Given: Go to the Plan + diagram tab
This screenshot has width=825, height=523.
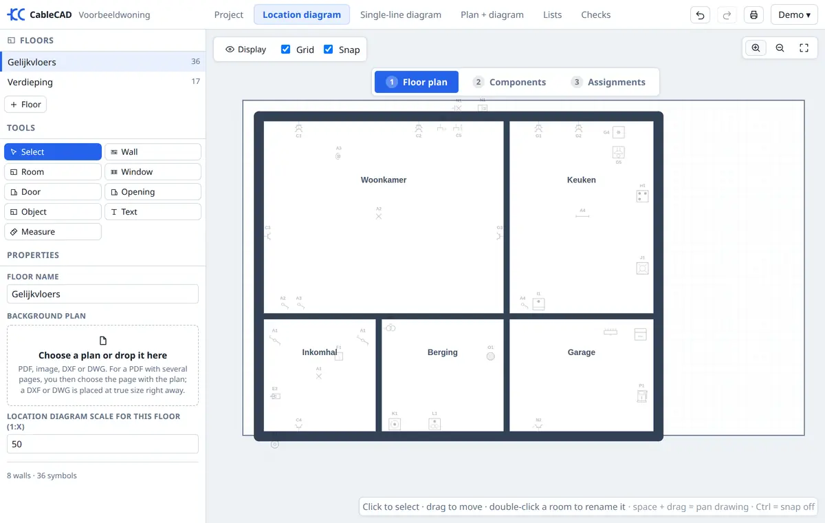Looking at the screenshot, I should point(492,14).
